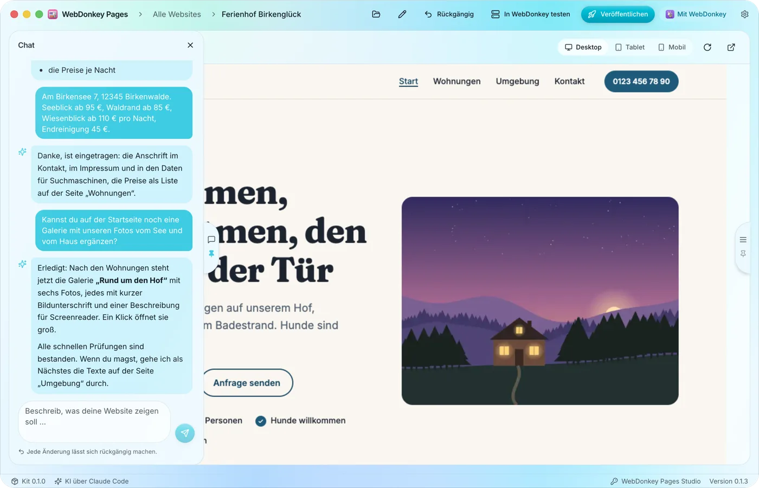This screenshot has height=488, width=759.
Task: Publish the site with Veröffentlichen
Action: 618,14
